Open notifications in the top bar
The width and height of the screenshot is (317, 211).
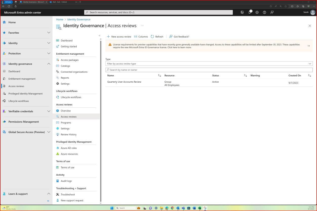249,12
